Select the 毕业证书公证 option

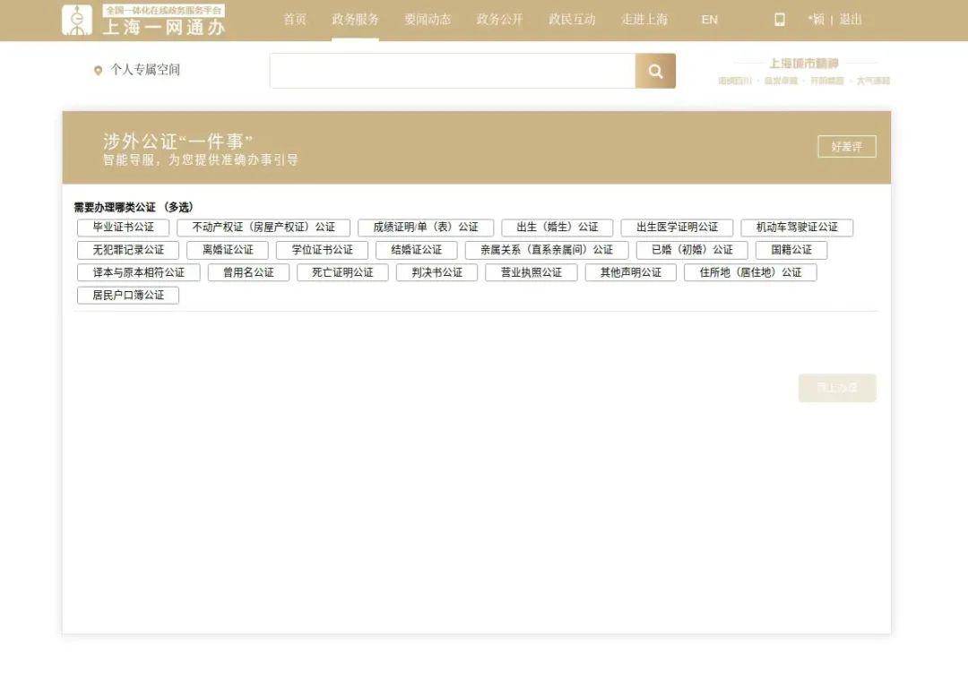[124, 228]
